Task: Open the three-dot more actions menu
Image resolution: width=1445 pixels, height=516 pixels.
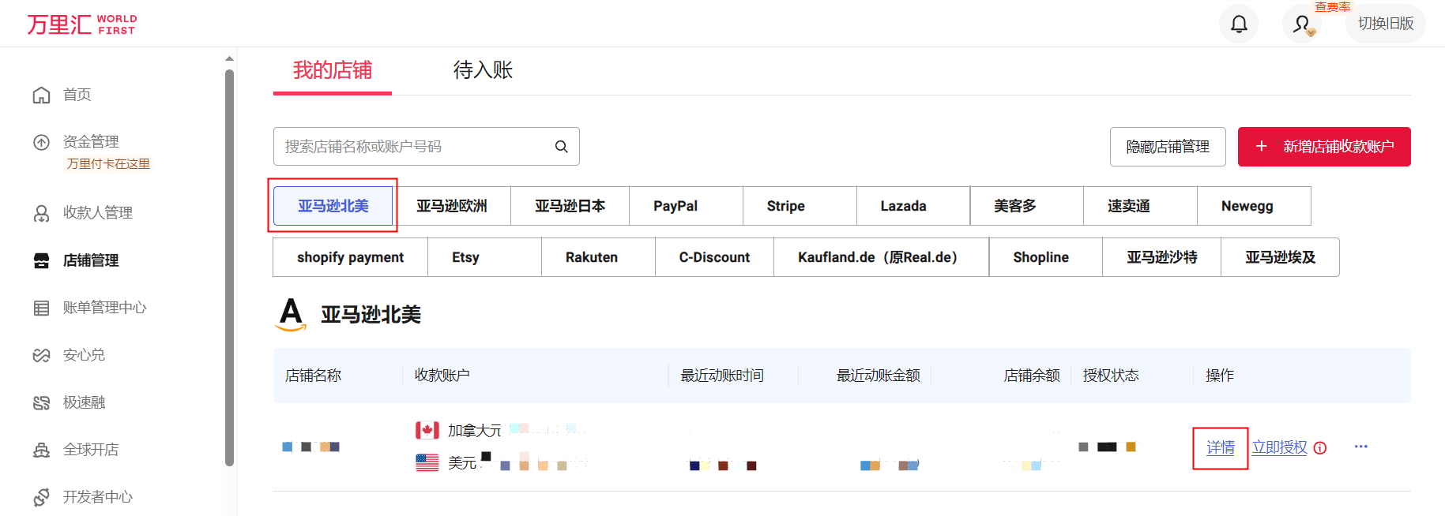Action: tap(1360, 447)
